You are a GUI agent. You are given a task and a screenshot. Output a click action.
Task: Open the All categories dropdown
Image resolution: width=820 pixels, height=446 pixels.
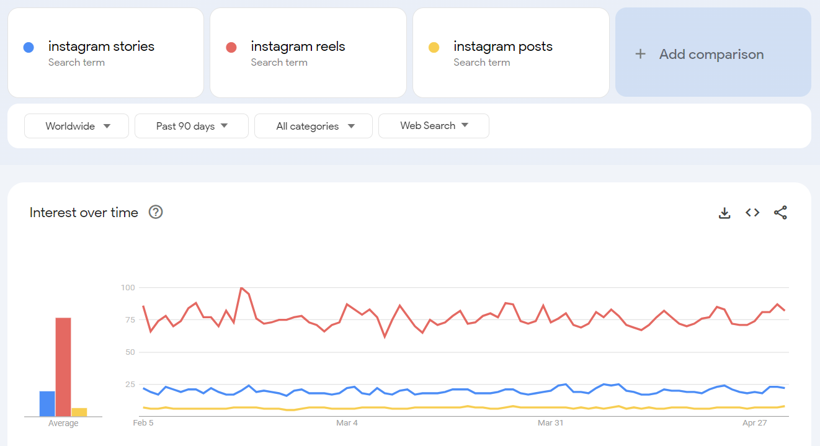[x=313, y=125]
